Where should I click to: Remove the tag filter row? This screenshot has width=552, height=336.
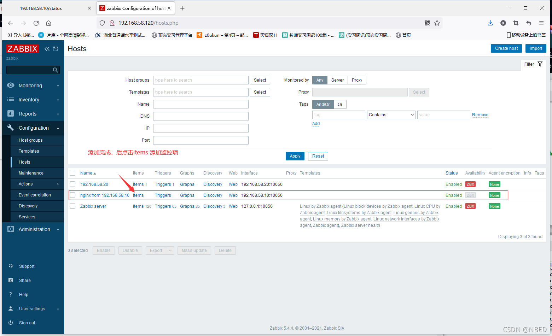[480, 115]
